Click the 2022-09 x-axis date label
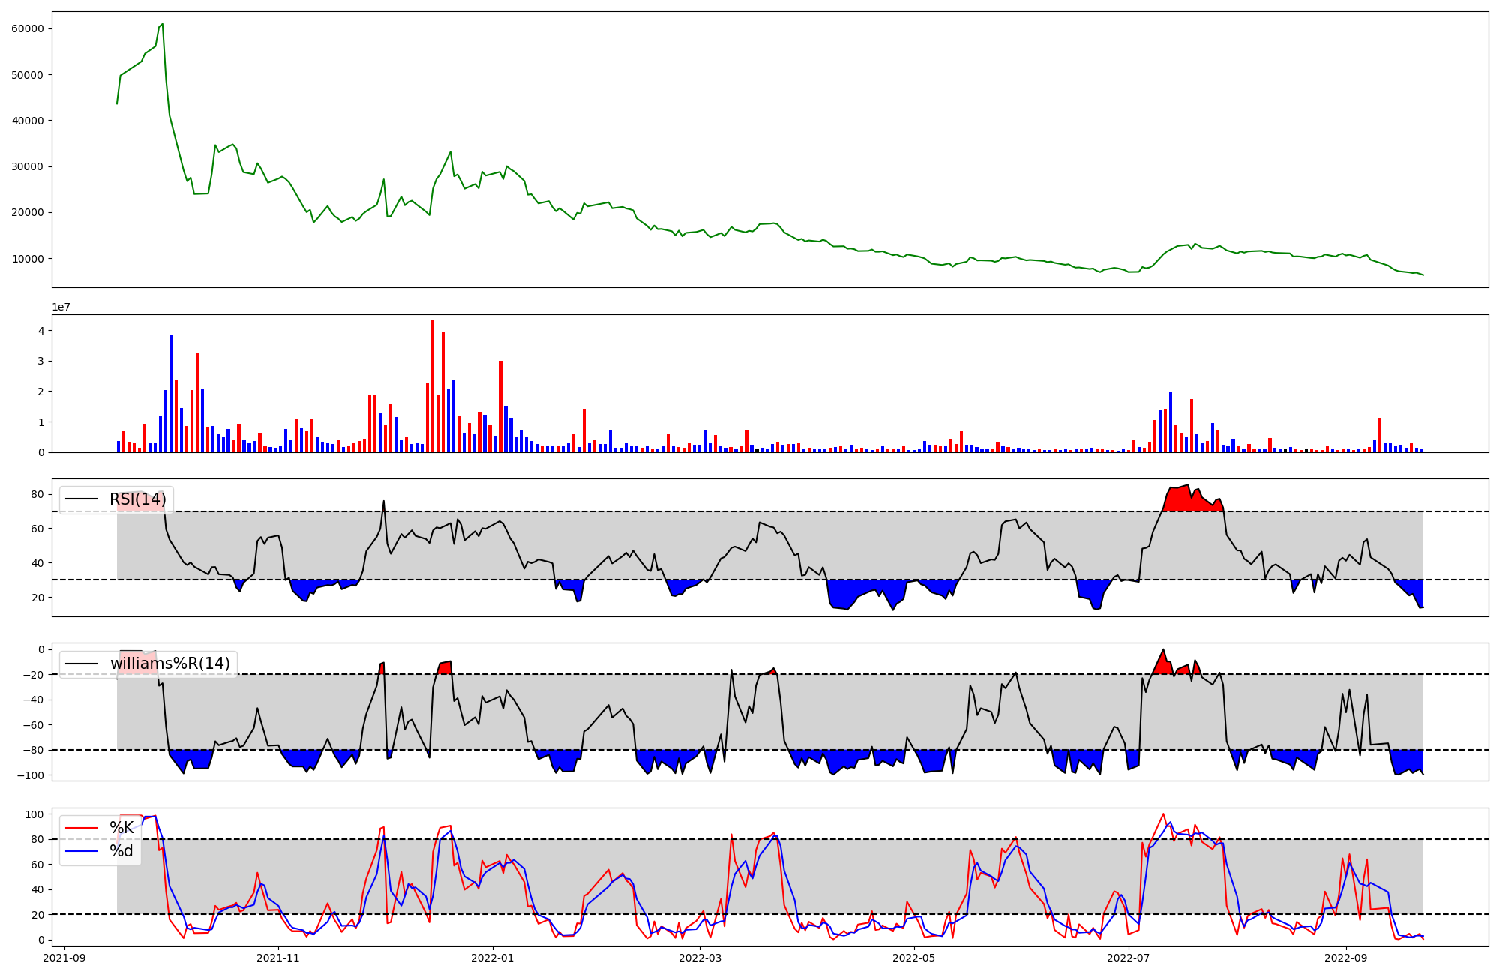The width and height of the screenshot is (1500, 975). pyautogui.click(x=1346, y=958)
